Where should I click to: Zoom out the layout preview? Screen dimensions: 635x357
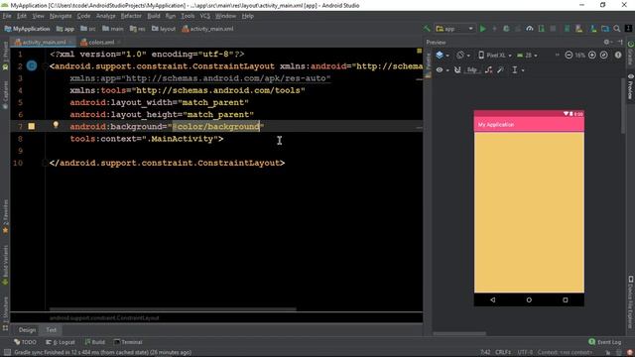(x=569, y=56)
